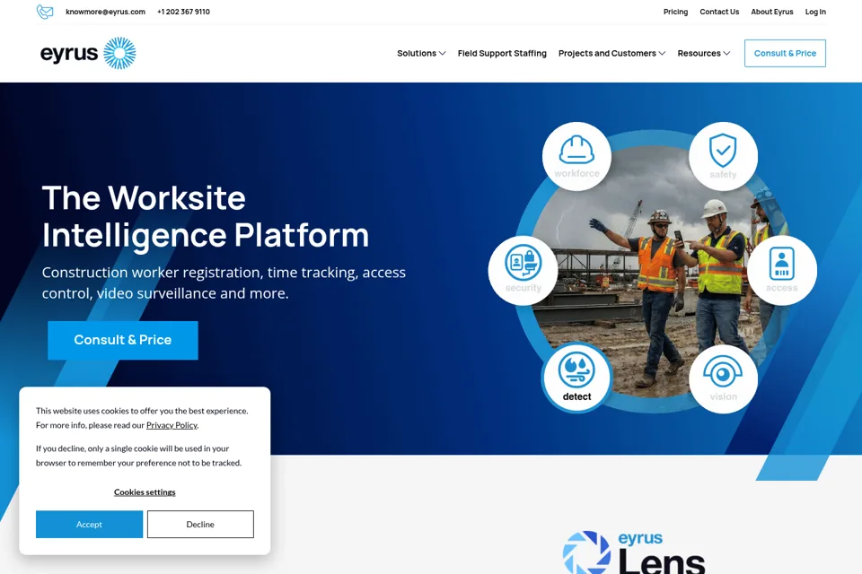862x574 pixels.
Task: Select the vision eye camera icon
Action: click(723, 379)
